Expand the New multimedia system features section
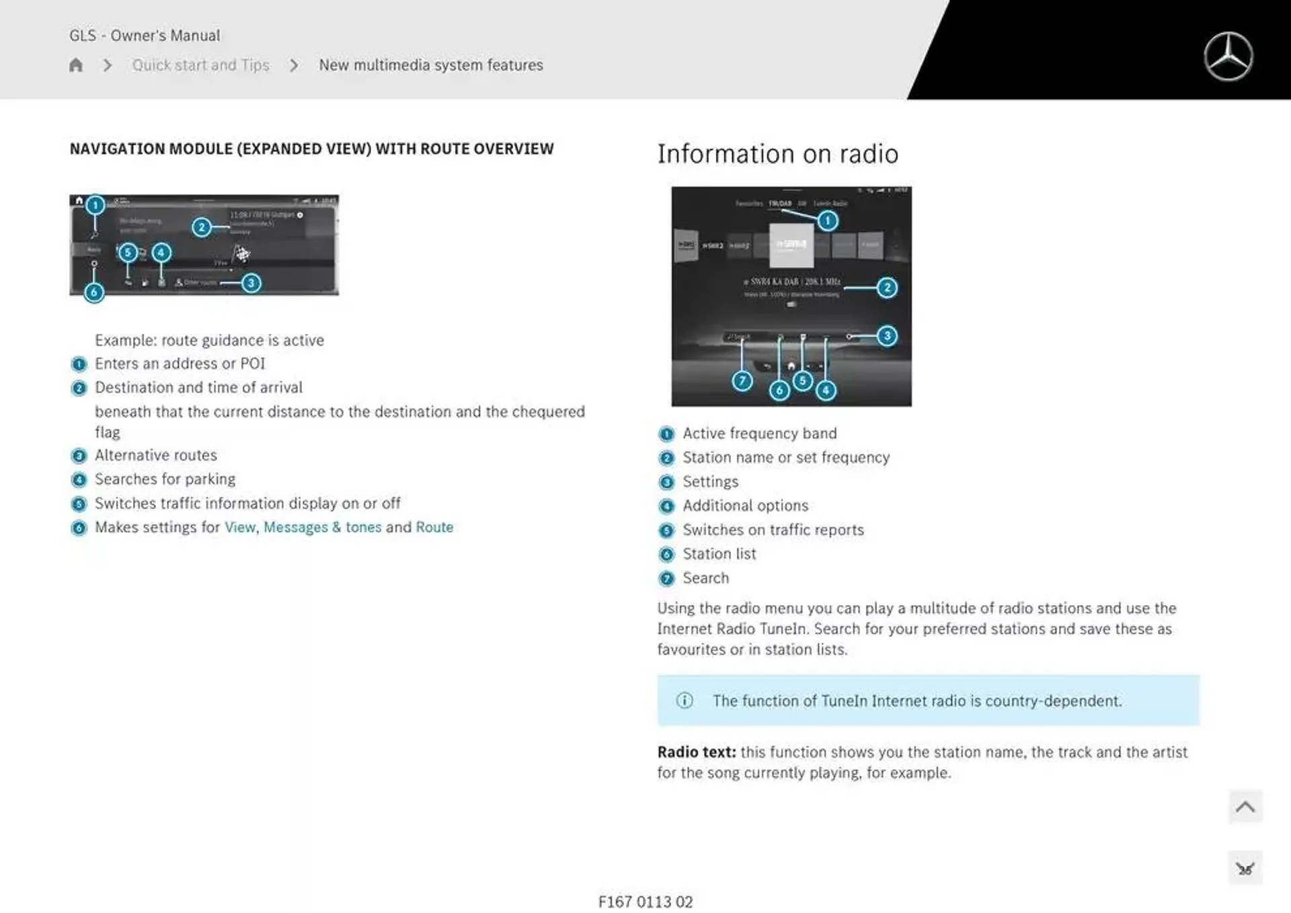 click(430, 65)
